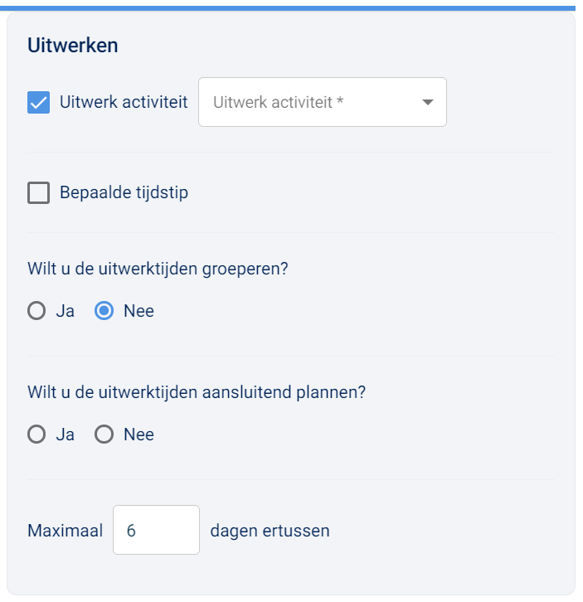Select Ja radio for uitwerktijden groeperen

[36, 311]
